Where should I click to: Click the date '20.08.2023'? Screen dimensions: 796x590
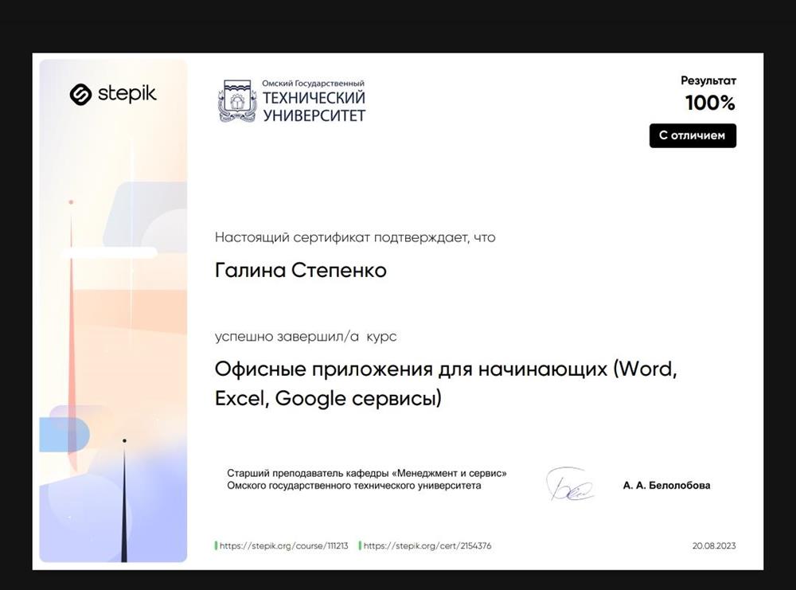click(x=714, y=546)
